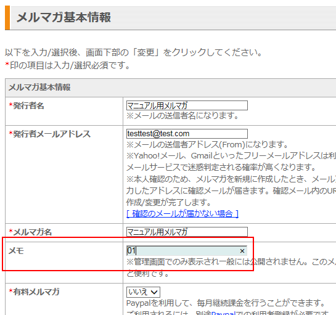Click the メルマガ名 input field
336x315 pixels.
[187, 232]
